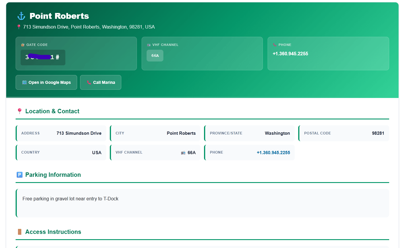Click the Free parking in gravel lot note
Viewport: 403px width, 248px height.
tap(70, 199)
